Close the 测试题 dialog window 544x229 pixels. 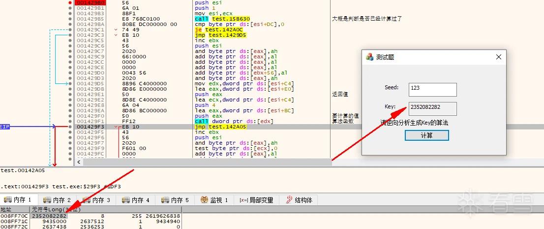coord(499,57)
